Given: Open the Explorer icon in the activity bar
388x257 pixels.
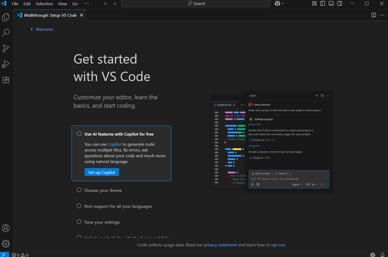Looking at the screenshot, I should point(6,17).
